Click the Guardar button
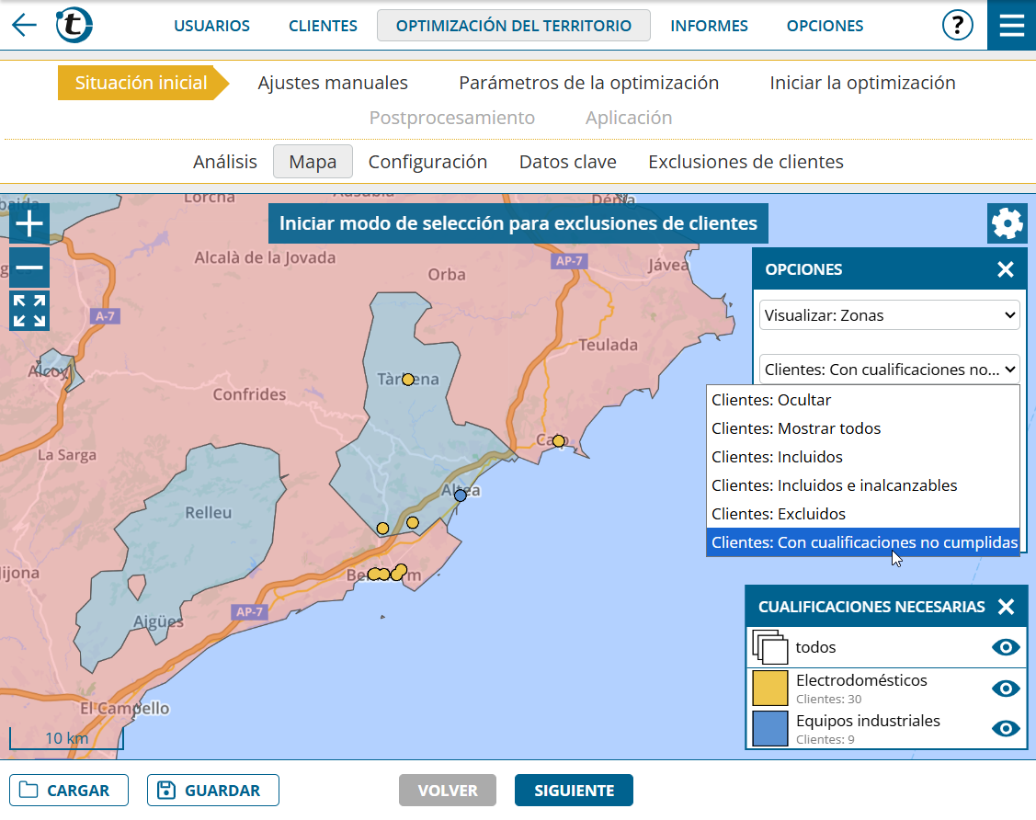1036x820 pixels. 212,791
